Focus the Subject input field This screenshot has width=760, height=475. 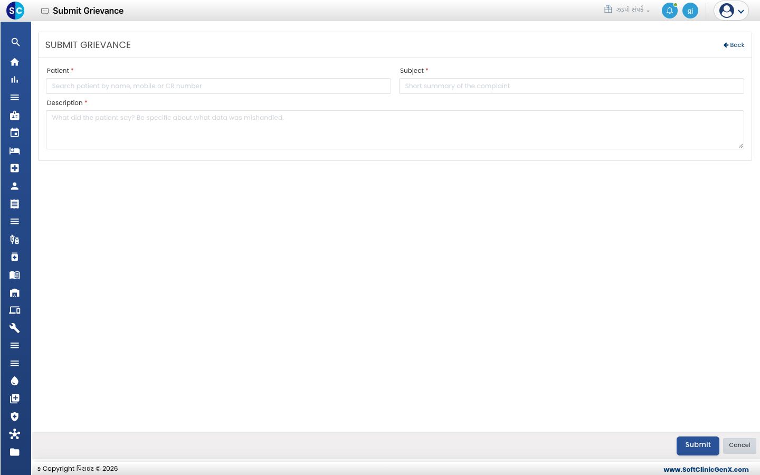[572, 86]
